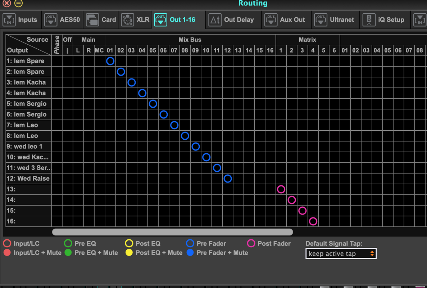Image resolution: width=427 pixels, height=288 pixels.
Task: Click the MC column header
Action: 99,50
